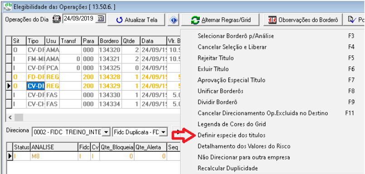Click the ANALISE column header
The height and width of the screenshot is (174, 365).
pos(54,147)
